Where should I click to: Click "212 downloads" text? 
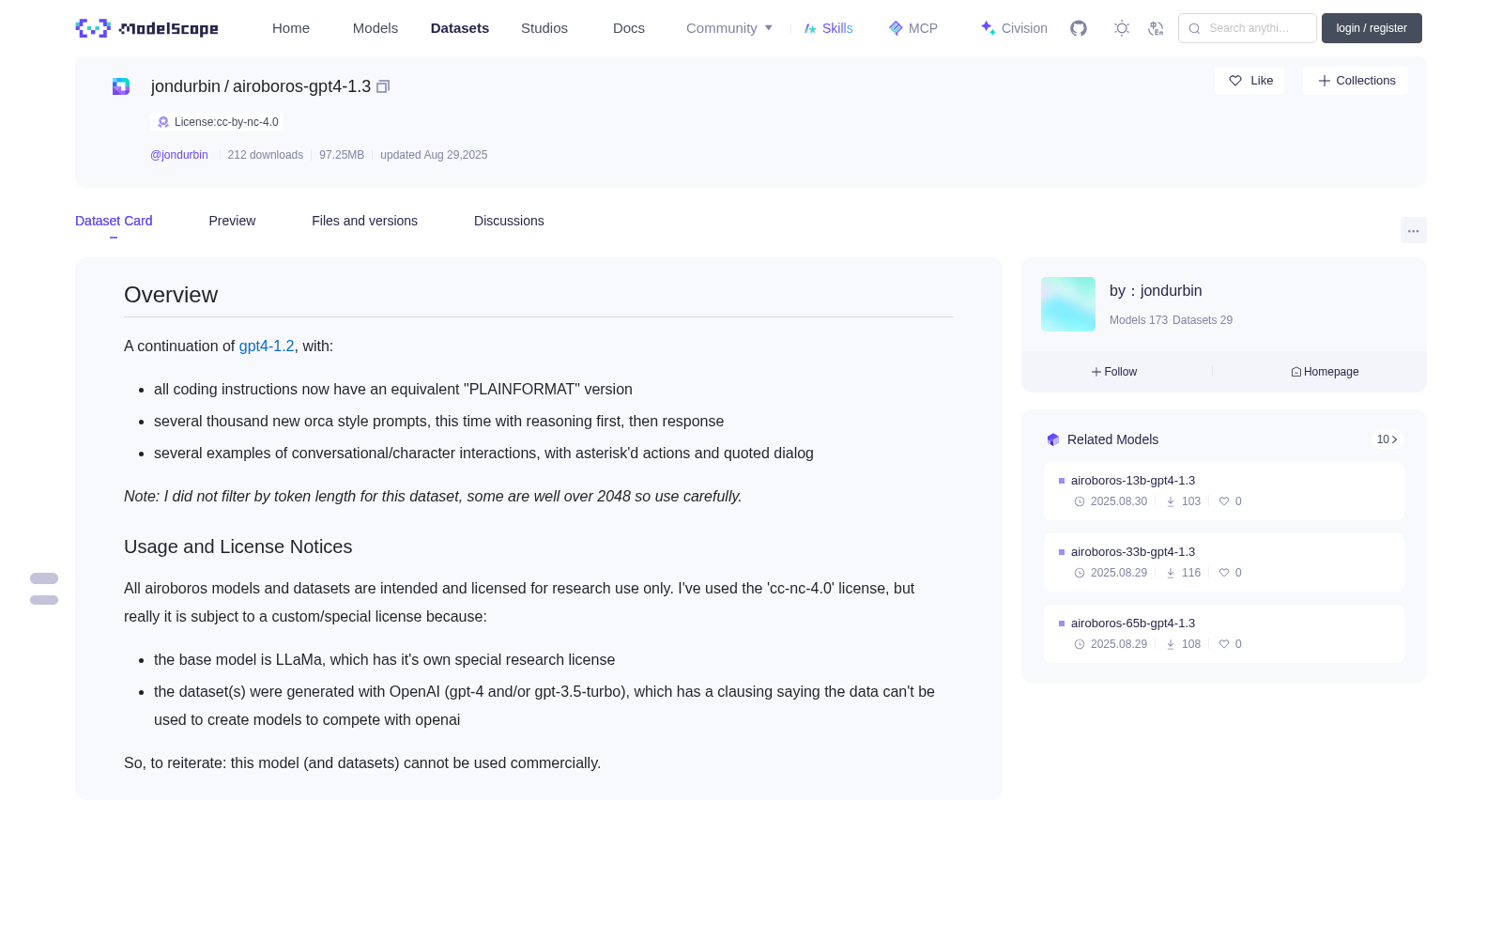coord(266,155)
